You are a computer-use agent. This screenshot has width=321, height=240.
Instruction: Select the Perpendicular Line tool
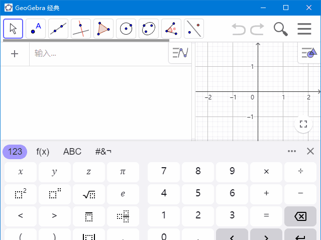click(81, 29)
